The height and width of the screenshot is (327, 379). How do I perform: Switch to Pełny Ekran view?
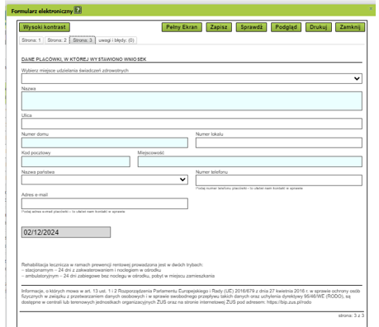pyautogui.click(x=182, y=27)
